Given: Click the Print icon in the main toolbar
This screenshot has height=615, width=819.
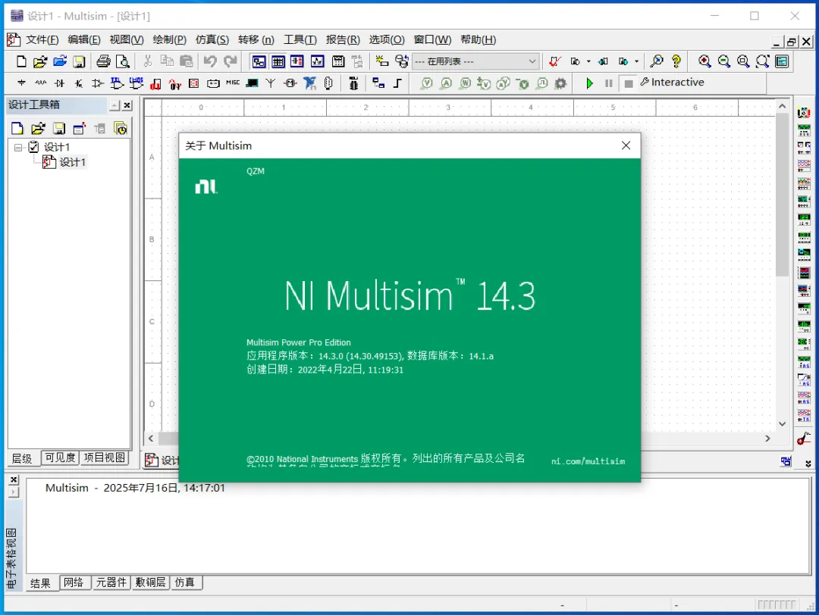Looking at the screenshot, I should pos(103,61).
